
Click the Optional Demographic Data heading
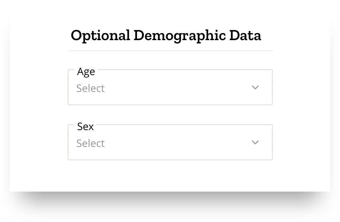pos(166,35)
